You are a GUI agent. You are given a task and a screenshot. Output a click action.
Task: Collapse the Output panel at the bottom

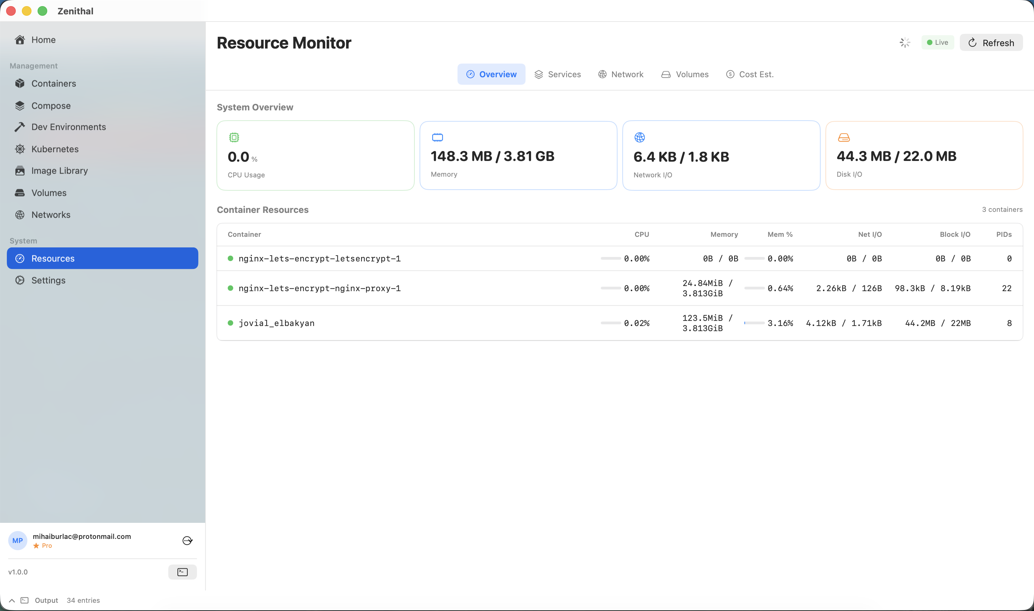[12, 600]
